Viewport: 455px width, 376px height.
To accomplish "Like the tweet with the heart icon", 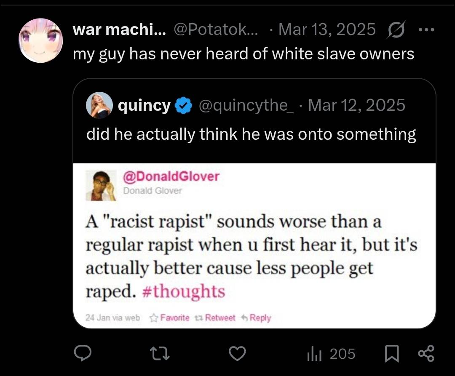I will [x=237, y=354].
